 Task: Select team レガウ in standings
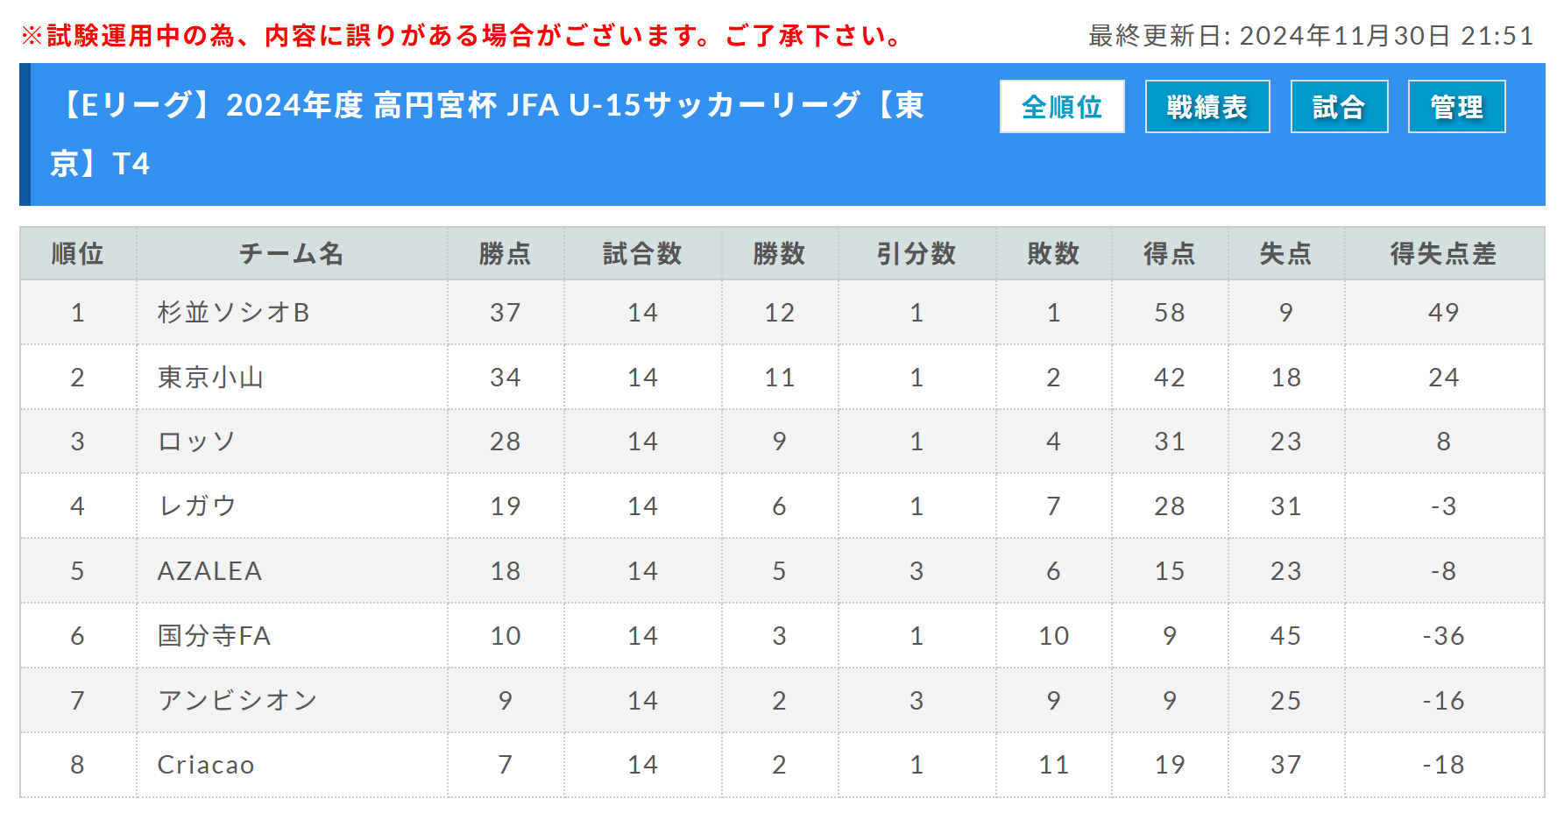pos(197,506)
